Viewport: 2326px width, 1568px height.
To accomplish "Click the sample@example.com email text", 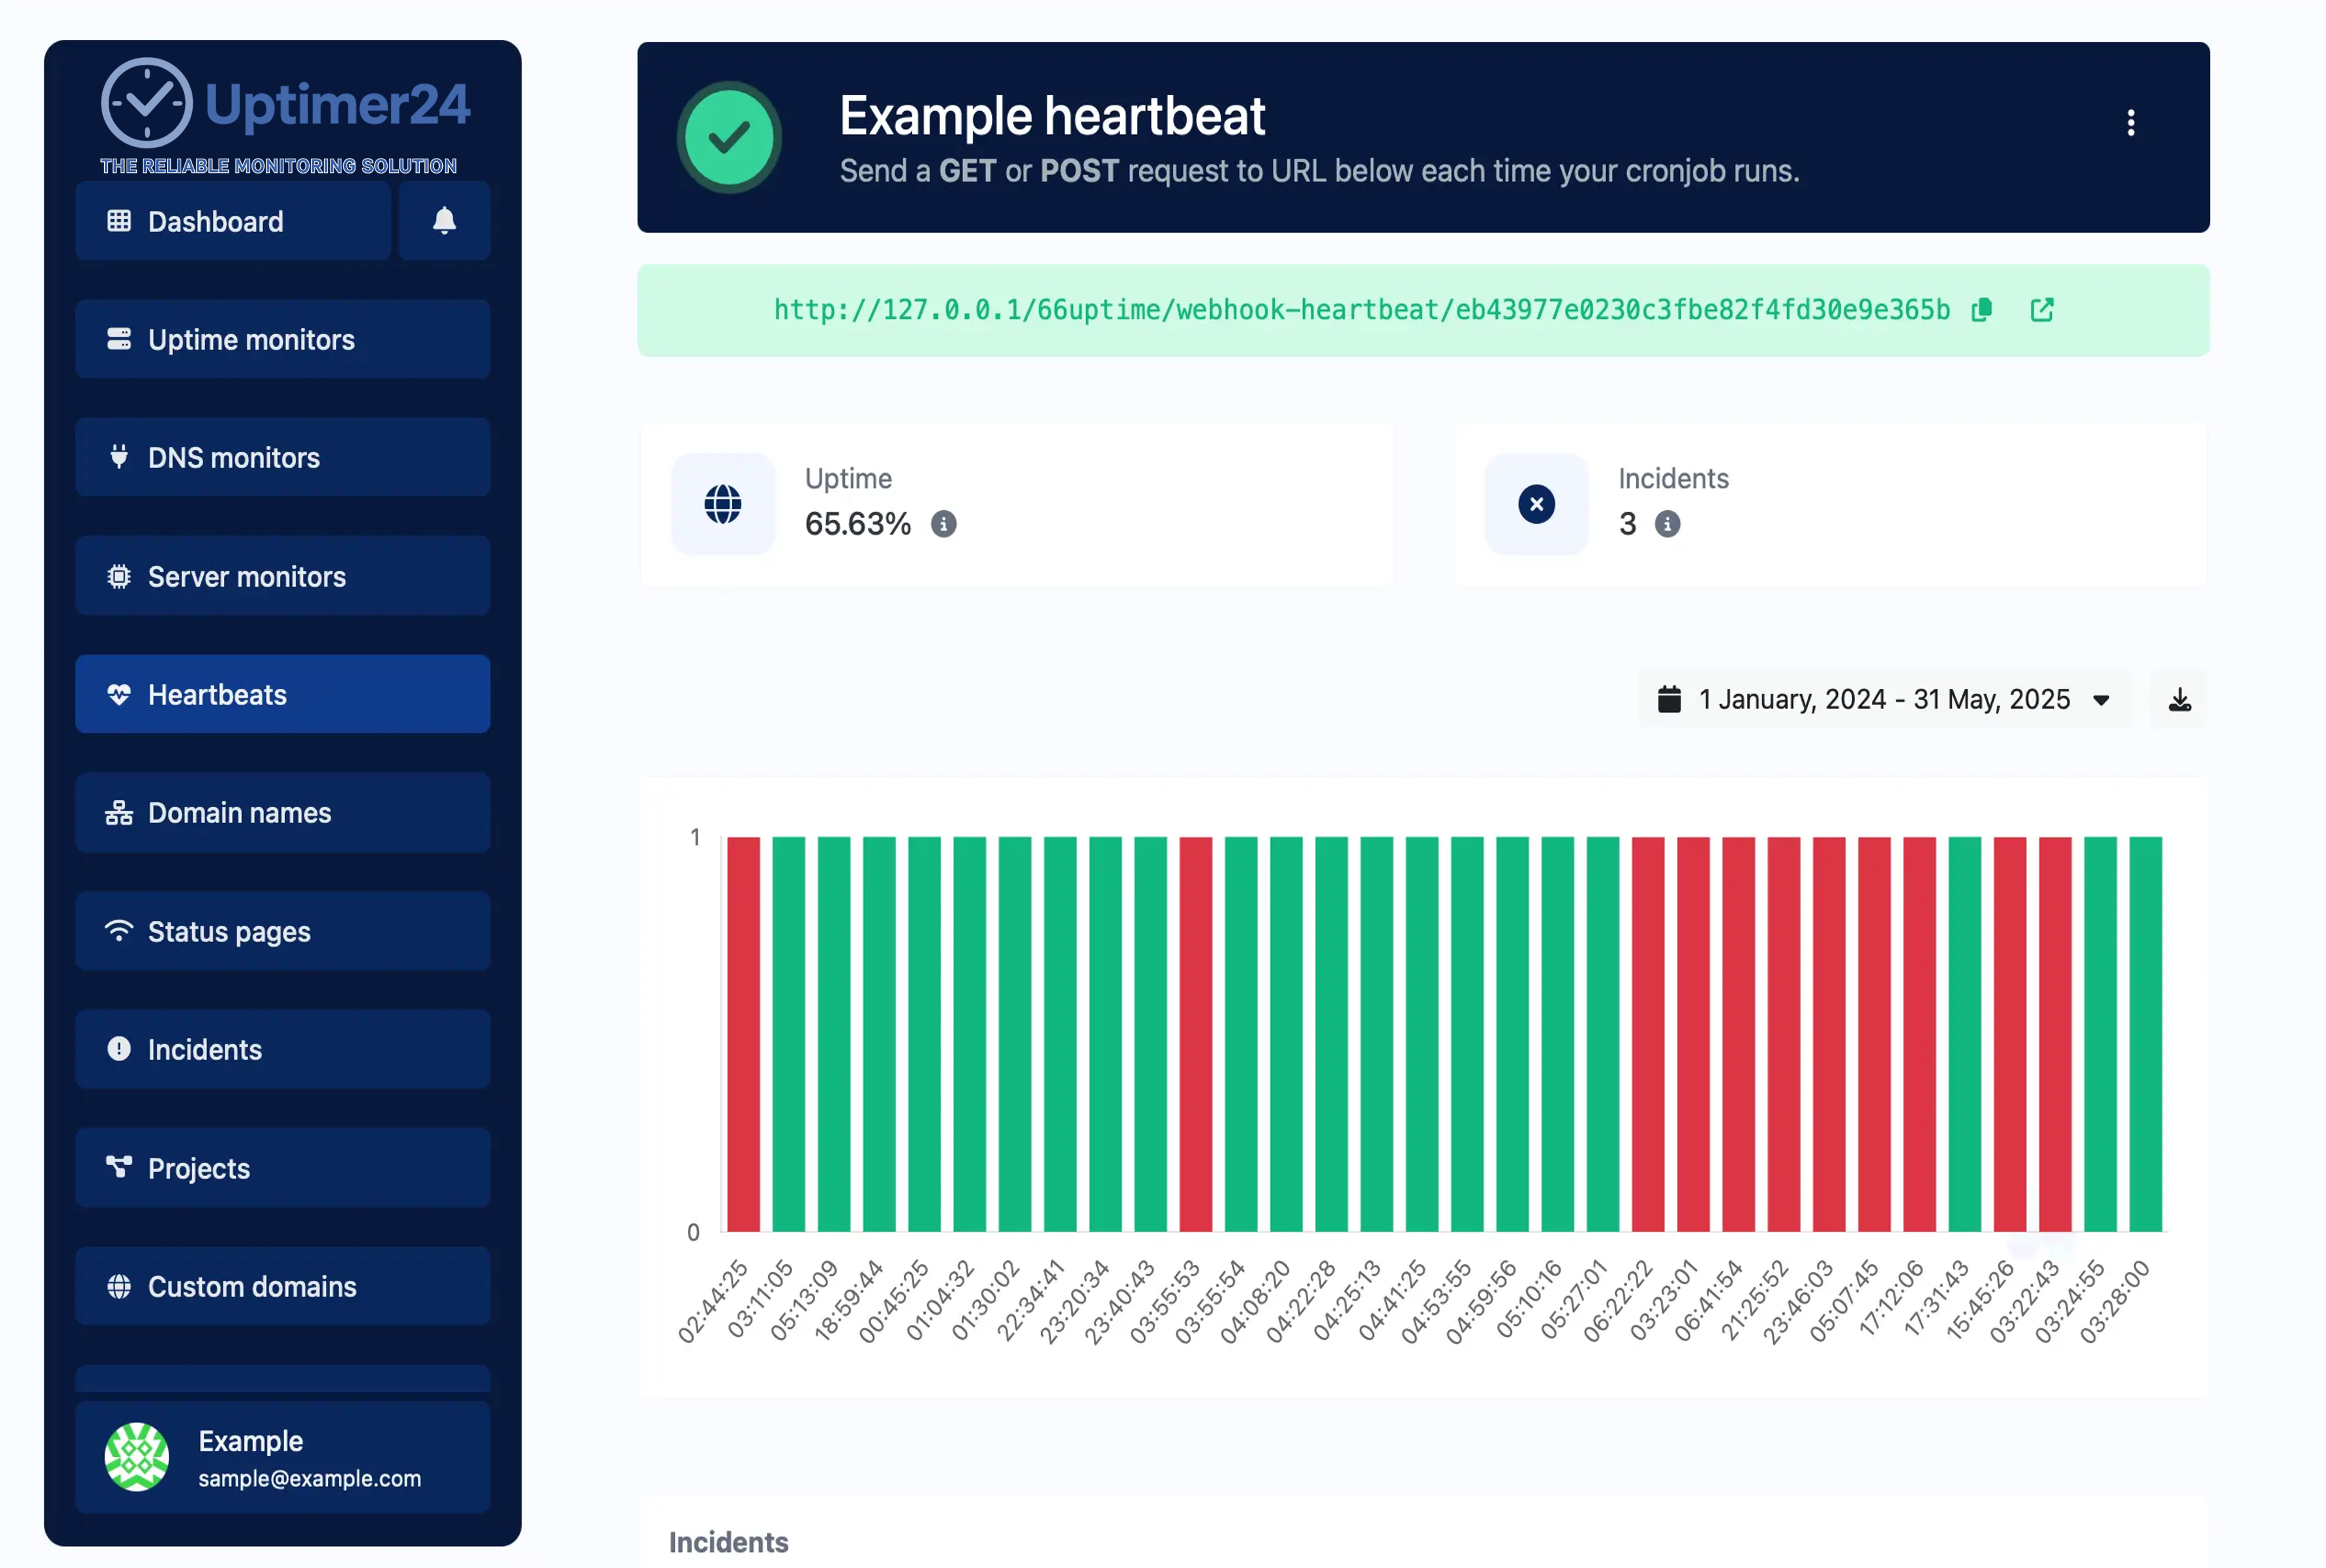I will pos(309,1478).
